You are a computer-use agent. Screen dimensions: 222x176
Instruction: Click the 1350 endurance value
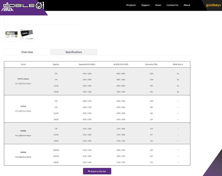pos(151,80)
